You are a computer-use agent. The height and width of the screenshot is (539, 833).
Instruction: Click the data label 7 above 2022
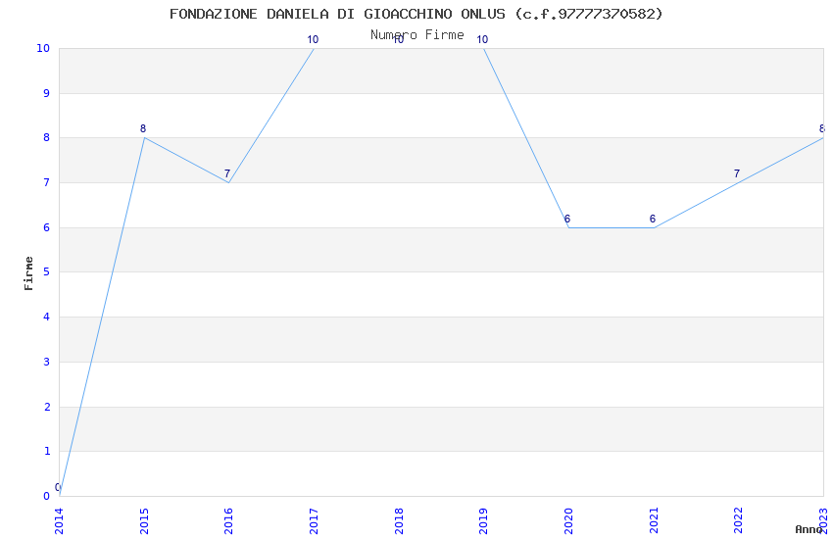(x=736, y=173)
